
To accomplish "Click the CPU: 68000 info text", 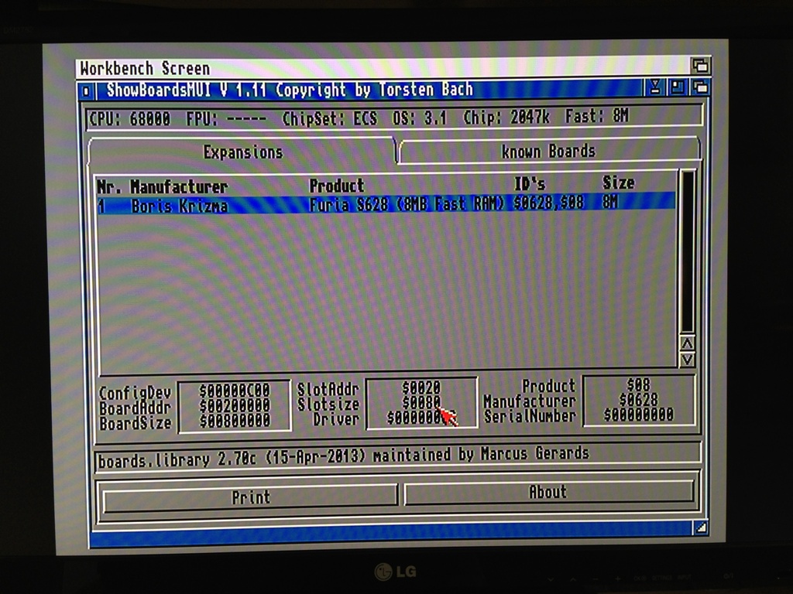I will click(129, 119).
